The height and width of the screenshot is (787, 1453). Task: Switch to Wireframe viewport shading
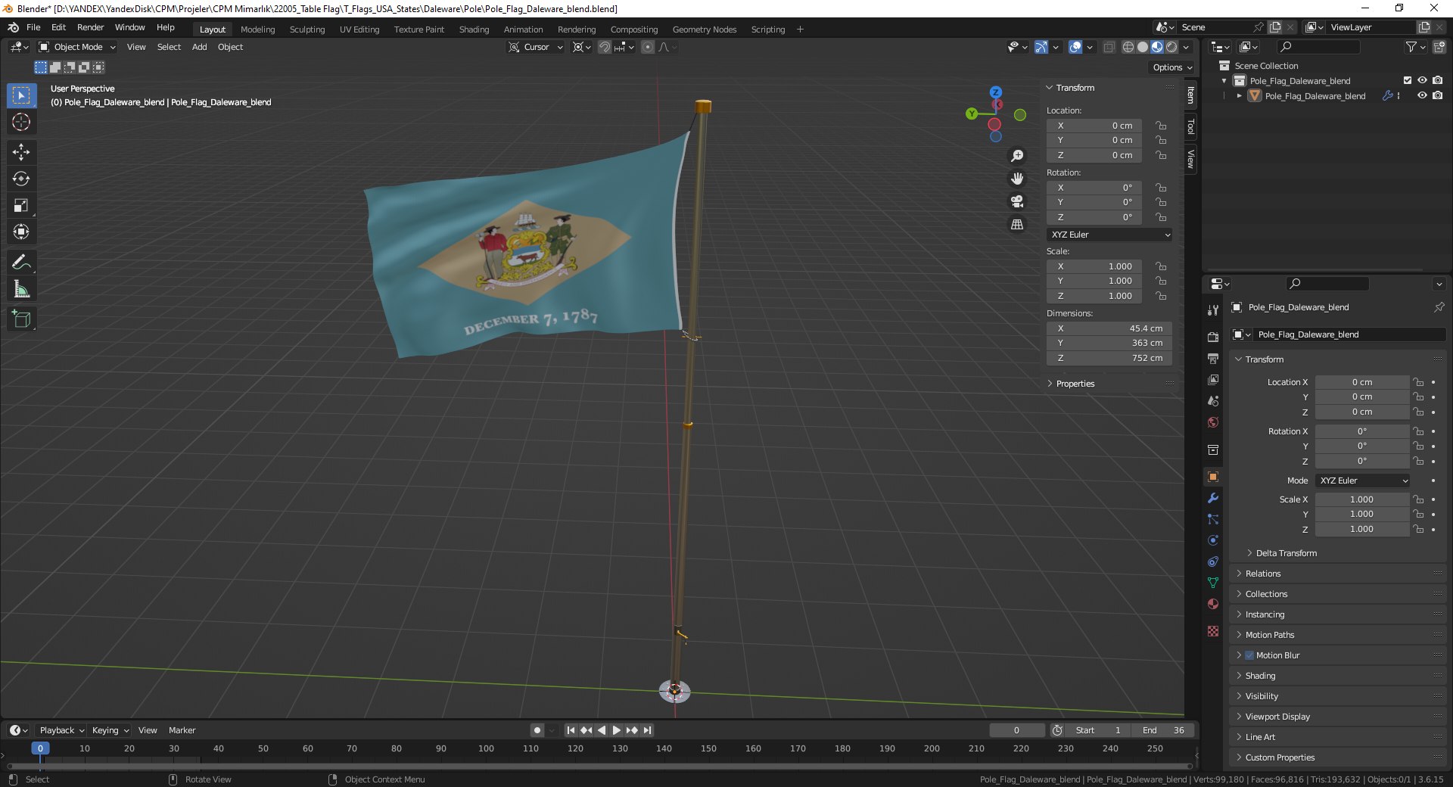[1128, 47]
